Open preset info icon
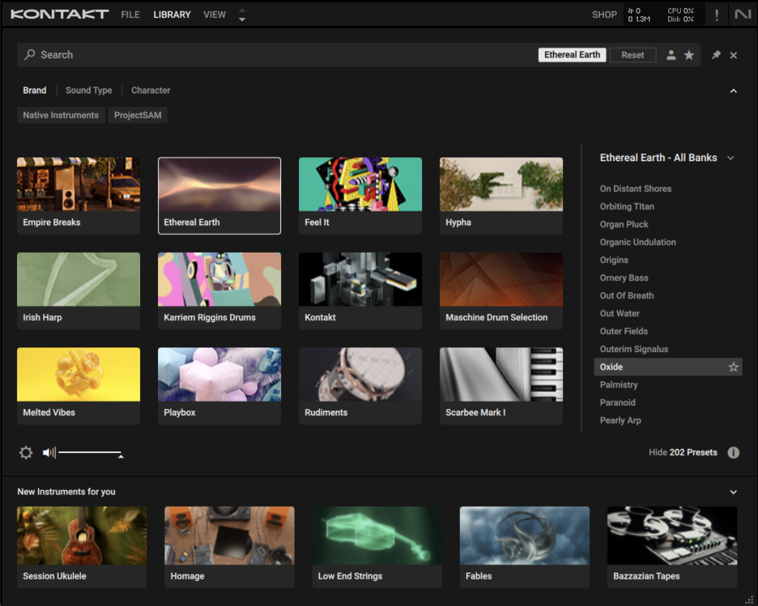Image resolution: width=758 pixels, height=606 pixels. coord(733,452)
